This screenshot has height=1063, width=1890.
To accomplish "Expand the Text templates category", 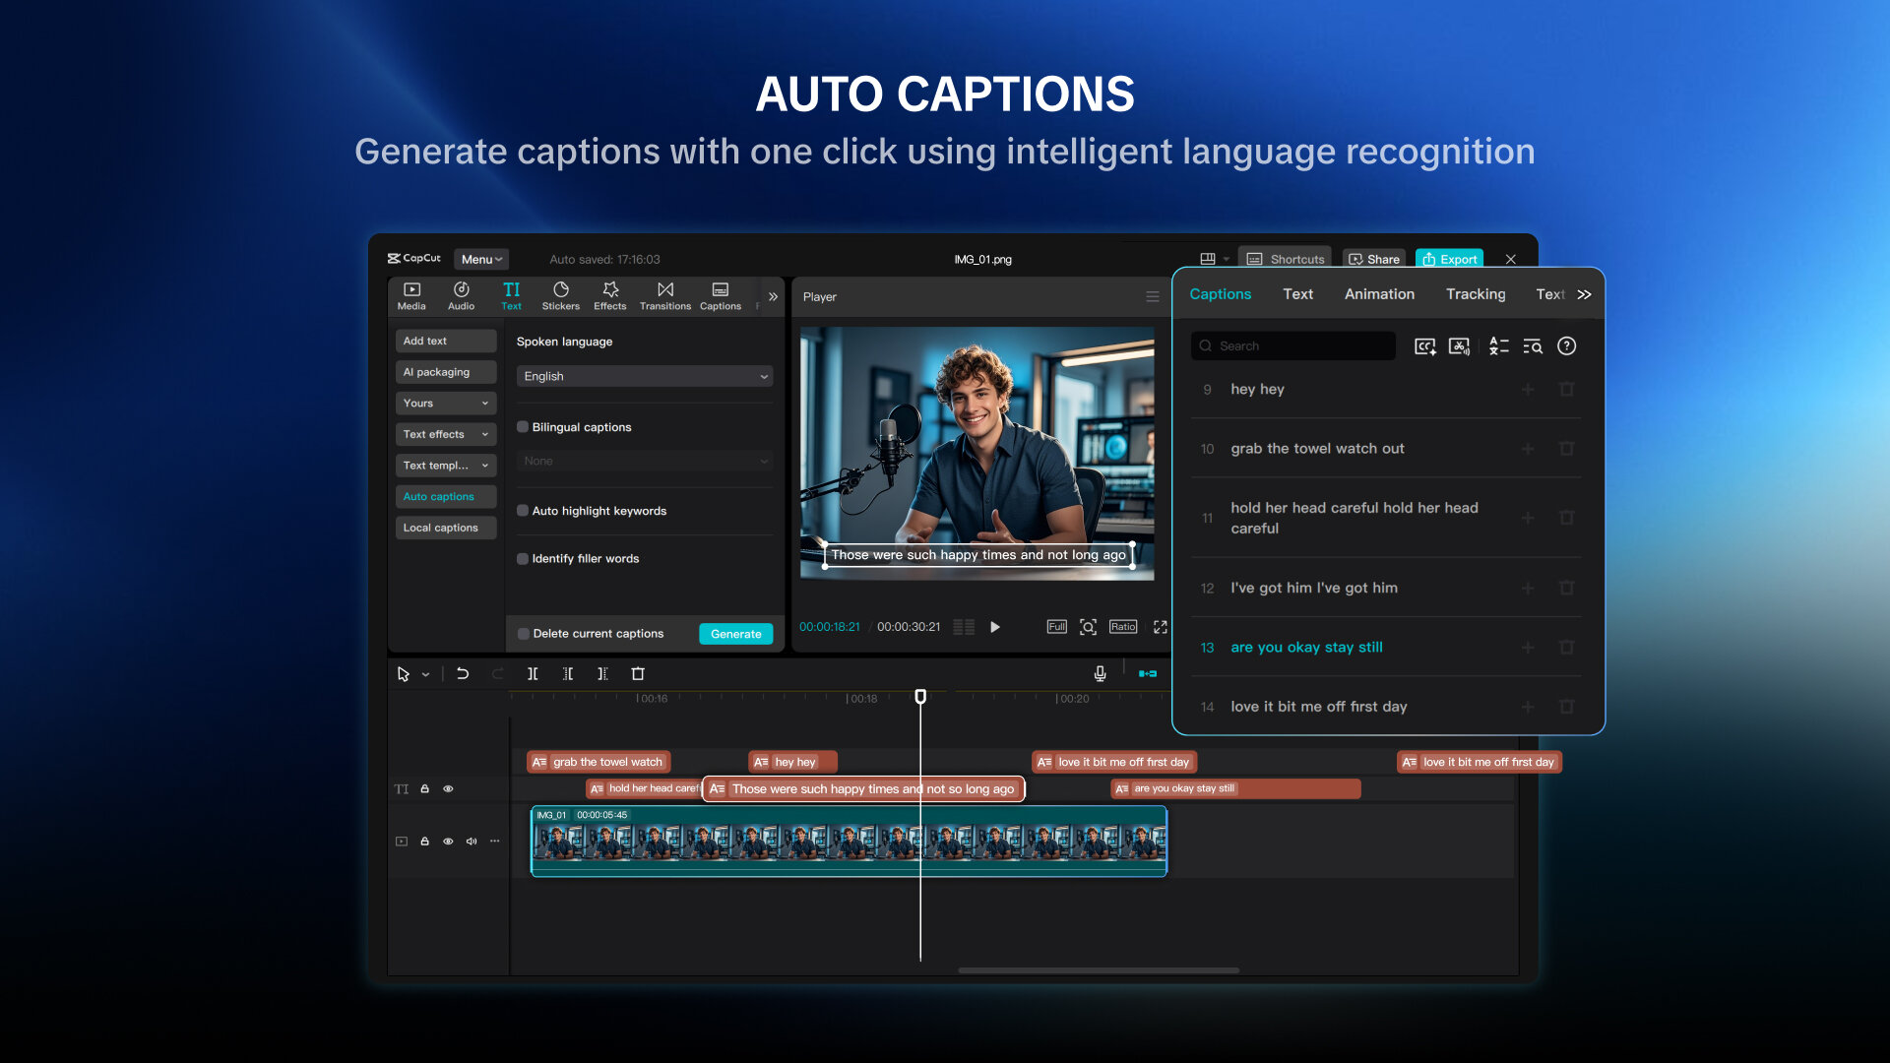I will (x=446, y=466).
